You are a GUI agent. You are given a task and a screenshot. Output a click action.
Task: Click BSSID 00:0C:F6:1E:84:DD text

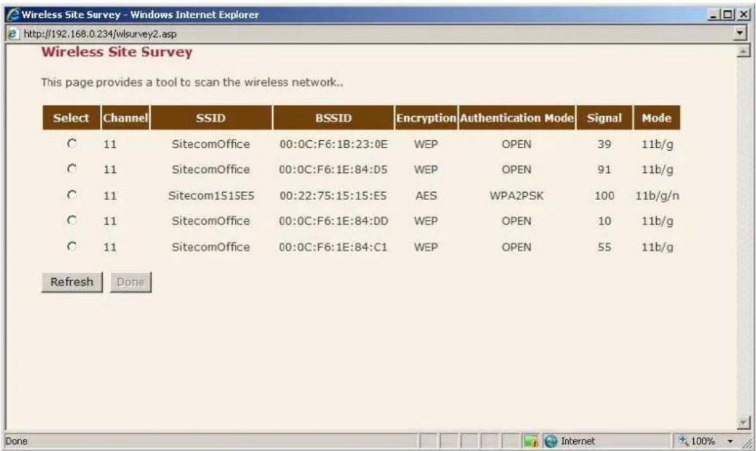click(x=333, y=221)
